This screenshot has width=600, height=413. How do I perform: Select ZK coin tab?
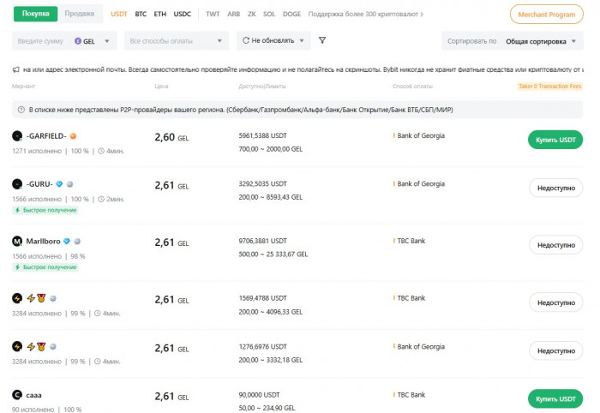point(251,15)
